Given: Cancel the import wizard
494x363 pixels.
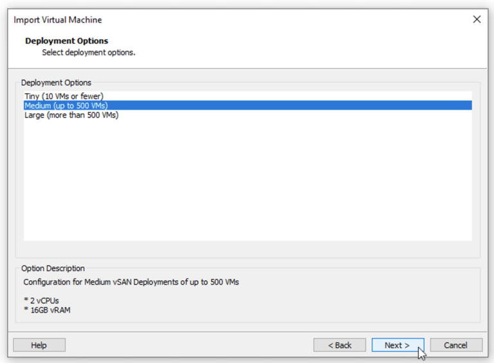Looking at the screenshot, I should point(455,345).
